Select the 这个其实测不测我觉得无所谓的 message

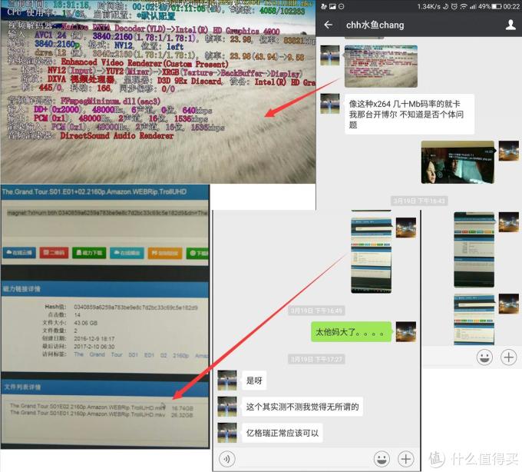(302, 407)
